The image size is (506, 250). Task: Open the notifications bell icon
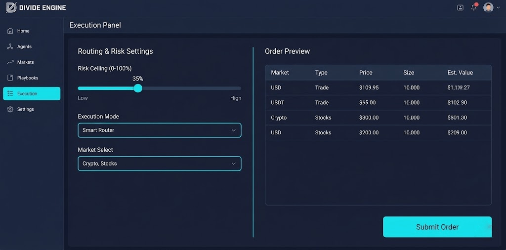tap(474, 7)
